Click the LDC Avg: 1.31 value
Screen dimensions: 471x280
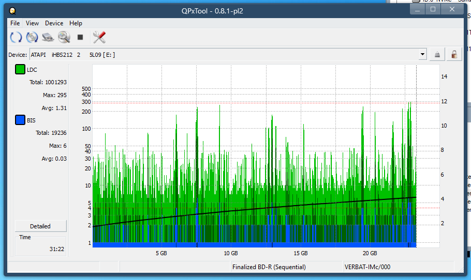[54, 108]
